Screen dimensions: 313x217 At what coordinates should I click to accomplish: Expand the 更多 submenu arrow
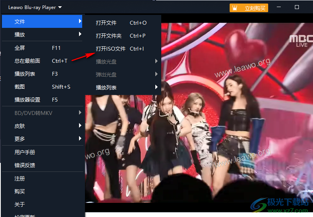80,138
